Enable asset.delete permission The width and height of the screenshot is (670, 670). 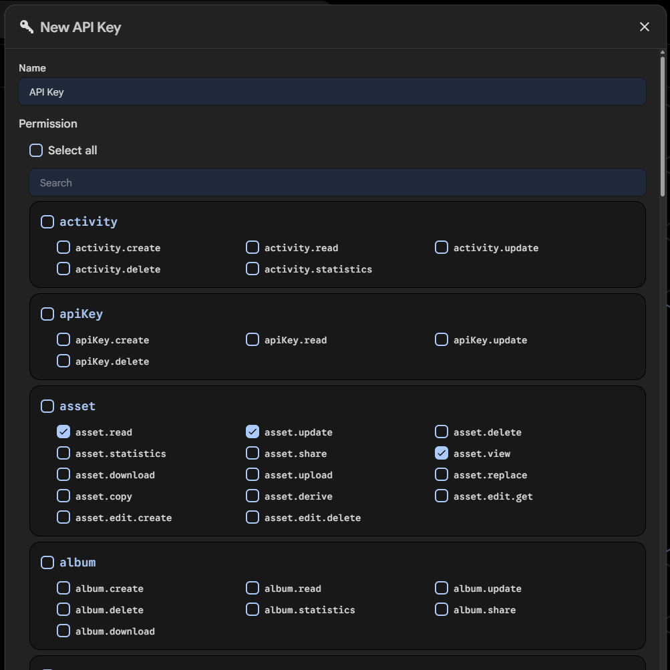coord(442,432)
